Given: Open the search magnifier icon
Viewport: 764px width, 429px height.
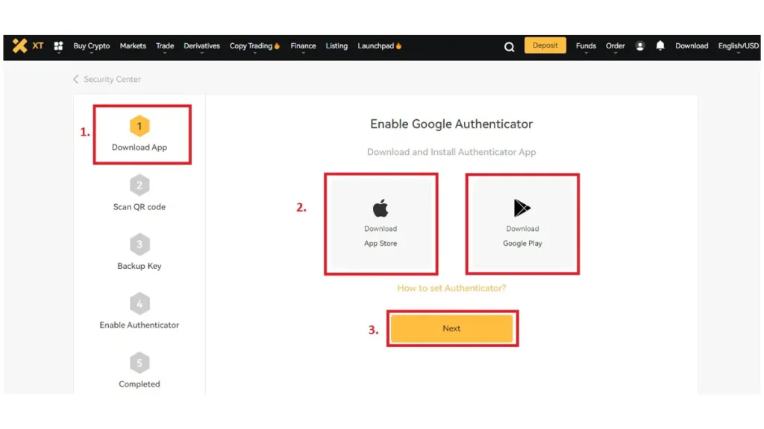Looking at the screenshot, I should pos(509,47).
